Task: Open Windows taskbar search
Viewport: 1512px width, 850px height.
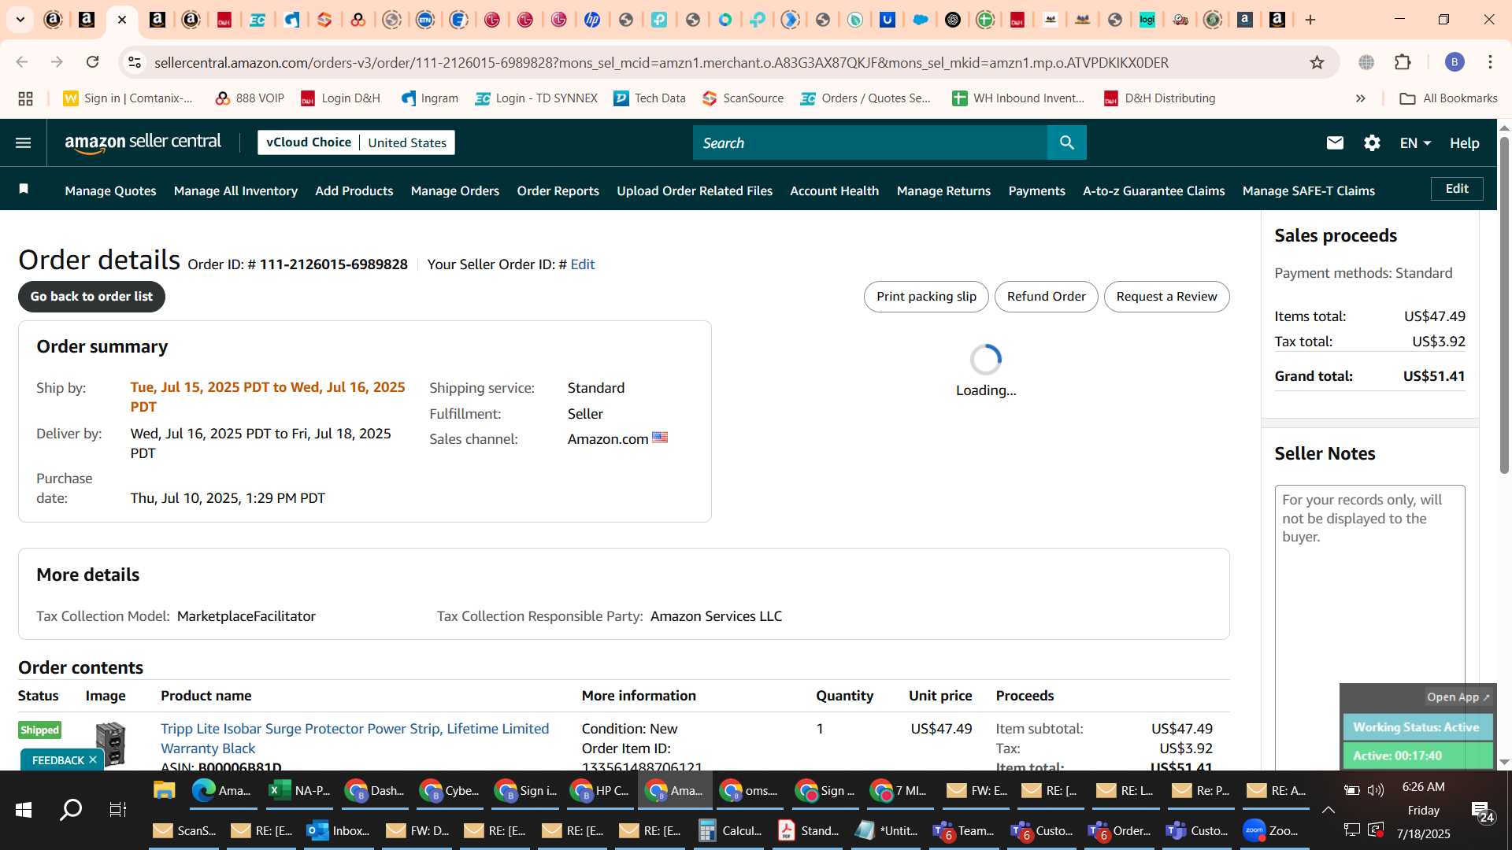Action: [71, 810]
